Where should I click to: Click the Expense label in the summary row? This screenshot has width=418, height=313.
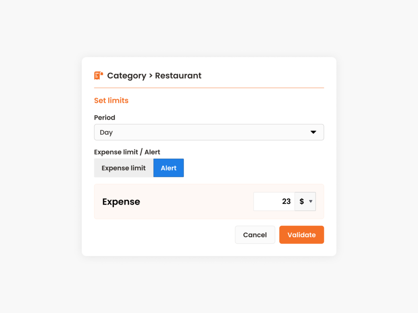click(x=121, y=201)
